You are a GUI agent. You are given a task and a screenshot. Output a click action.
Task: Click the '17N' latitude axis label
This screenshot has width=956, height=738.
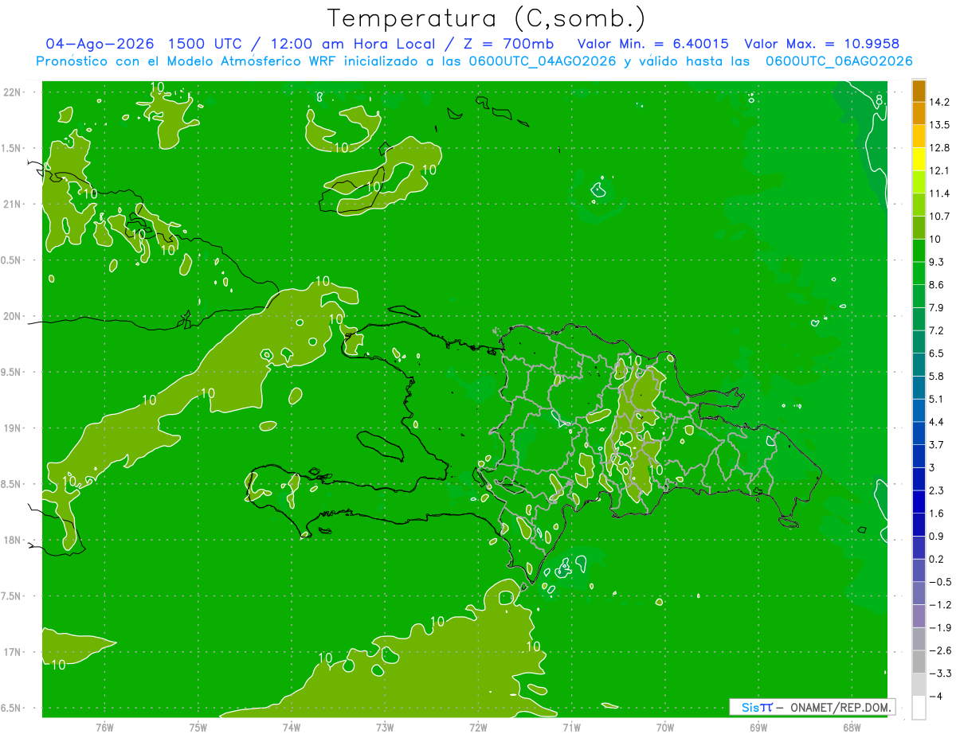12,652
